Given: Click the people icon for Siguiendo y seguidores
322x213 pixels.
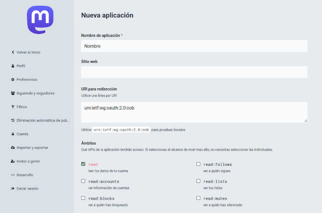Looking at the screenshot, I should 13,94.
